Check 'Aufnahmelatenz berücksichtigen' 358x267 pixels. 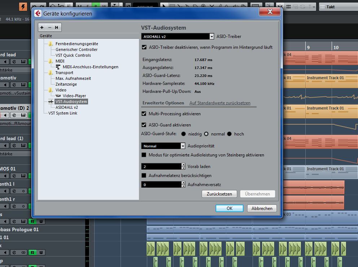[144, 176]
